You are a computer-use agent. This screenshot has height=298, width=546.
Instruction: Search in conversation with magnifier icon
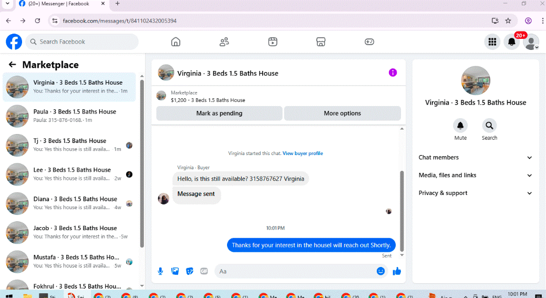coord(489,126)
